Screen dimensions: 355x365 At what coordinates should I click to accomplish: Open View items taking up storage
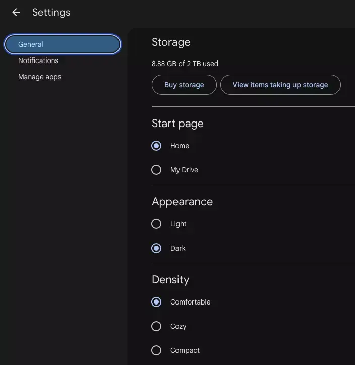tap(280, 85)
